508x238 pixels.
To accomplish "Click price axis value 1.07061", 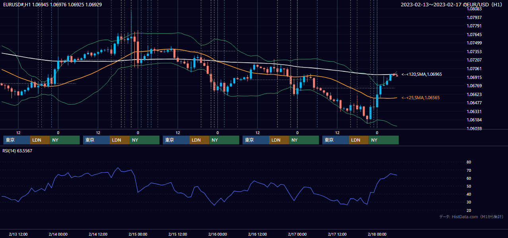I will (x=474, y=69).
